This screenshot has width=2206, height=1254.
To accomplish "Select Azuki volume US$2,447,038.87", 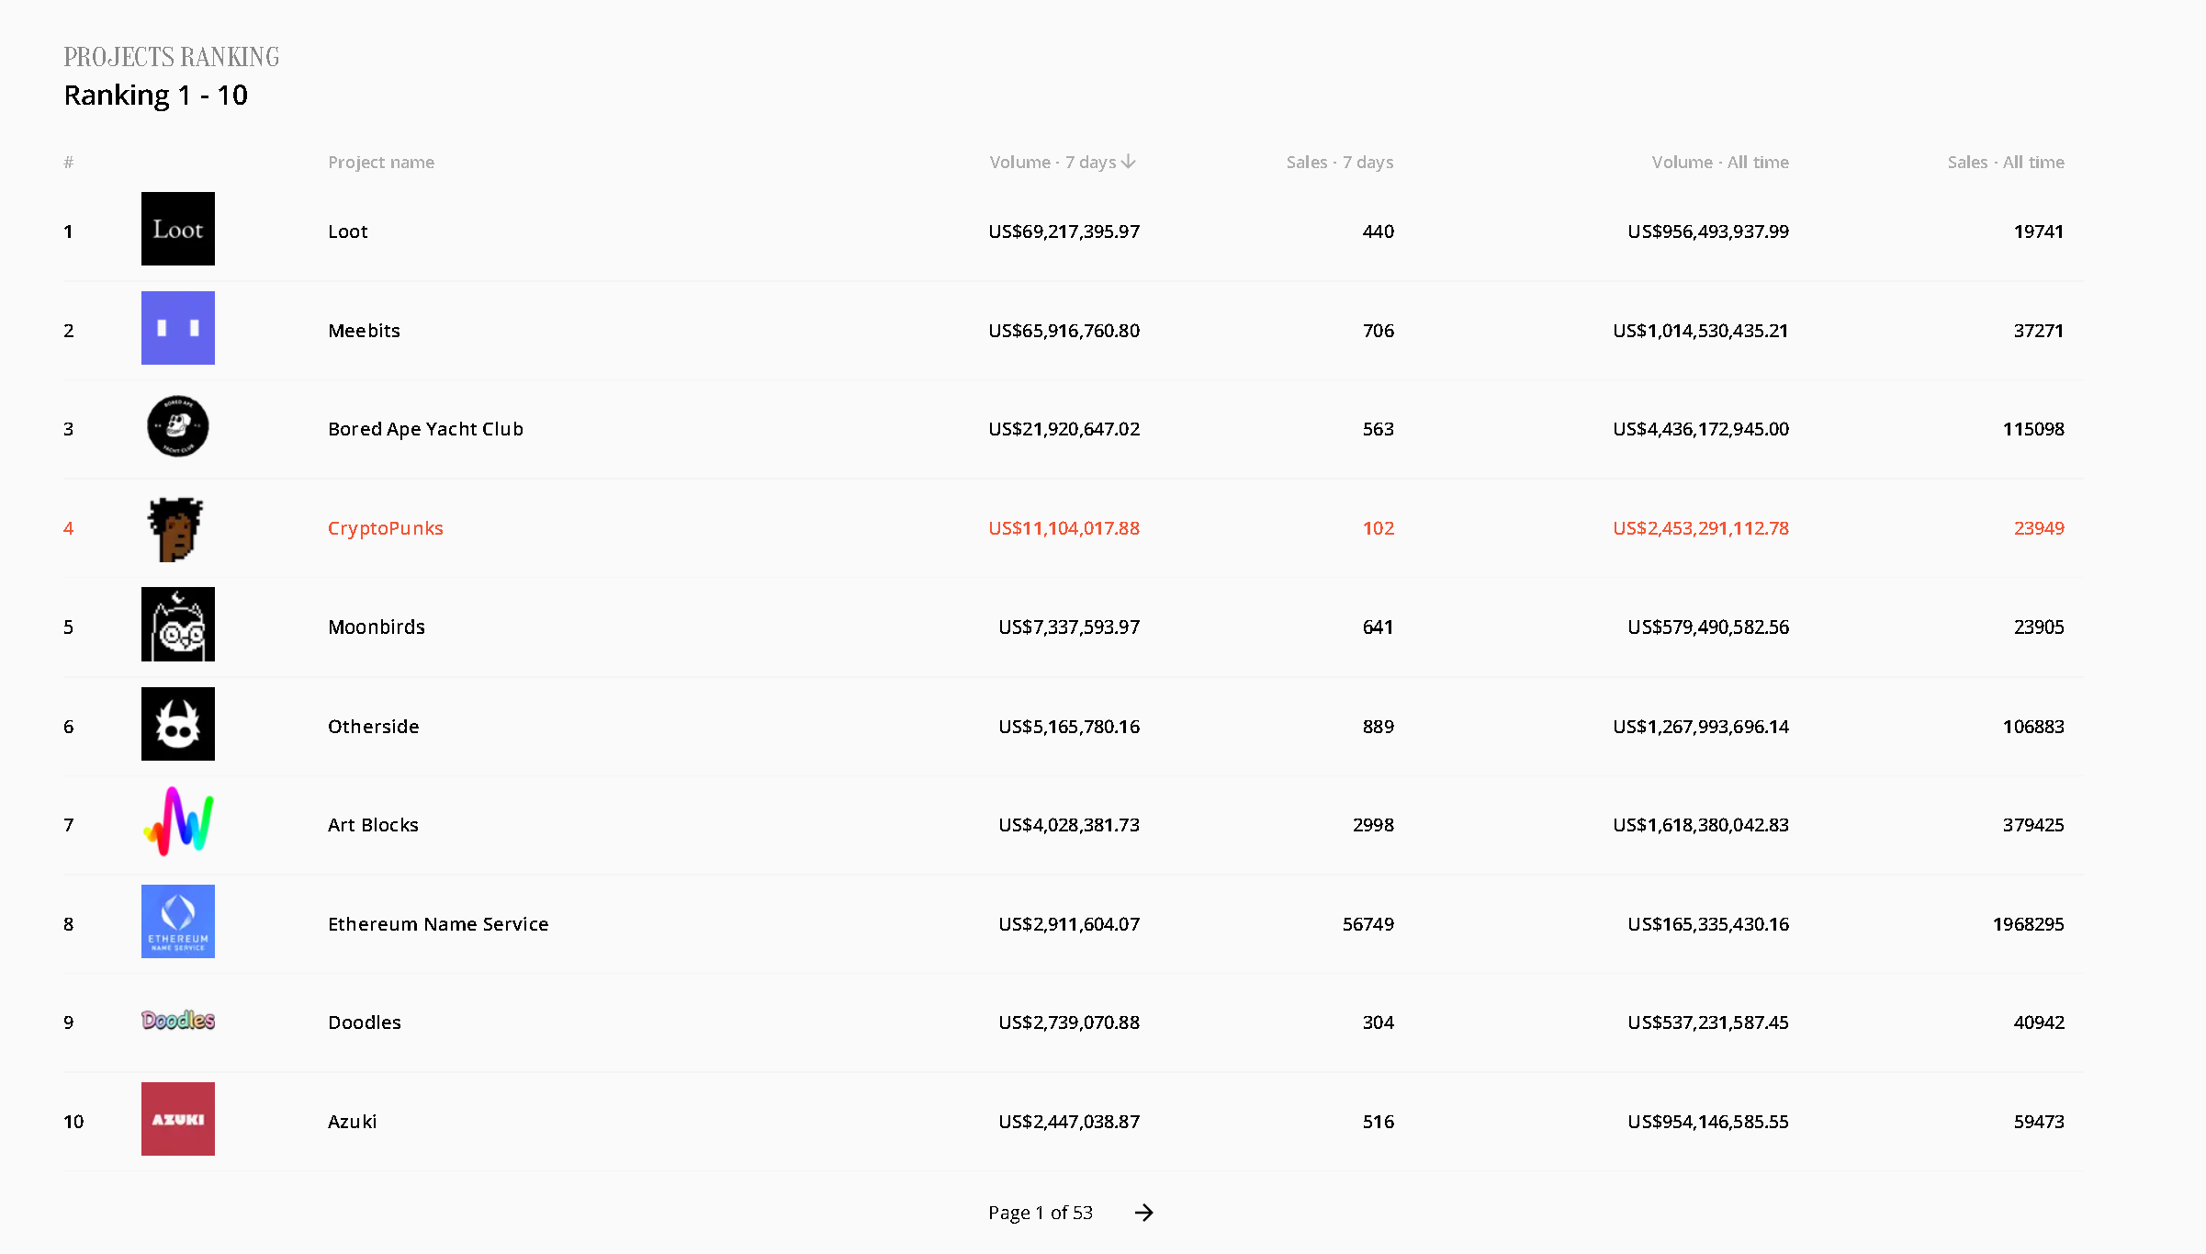I will [x=1069, y=1122].
